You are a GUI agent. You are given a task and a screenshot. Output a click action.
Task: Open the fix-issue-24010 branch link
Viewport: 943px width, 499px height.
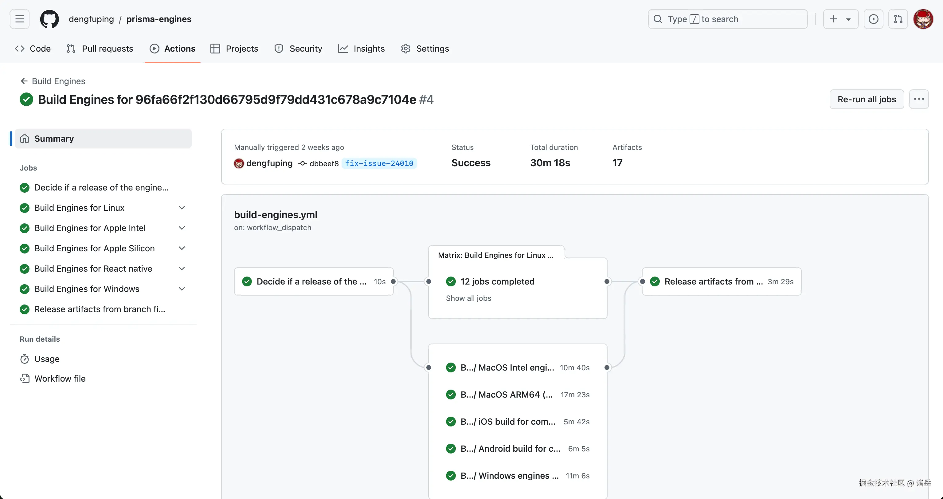[x=379, y=163]
